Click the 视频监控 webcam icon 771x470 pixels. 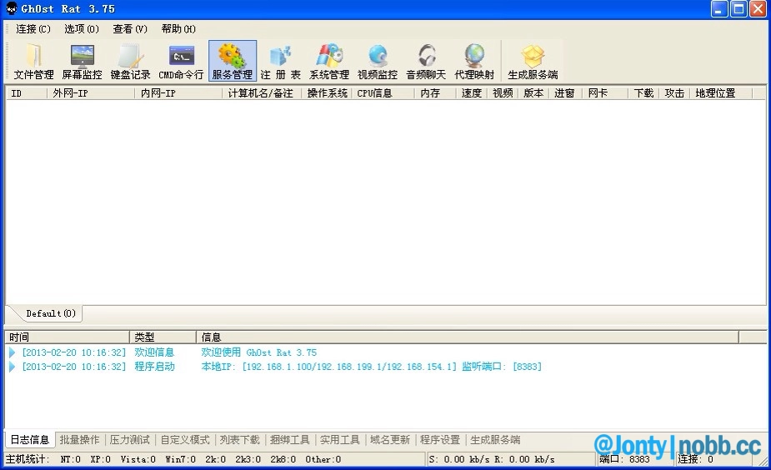tap(378, 62)
